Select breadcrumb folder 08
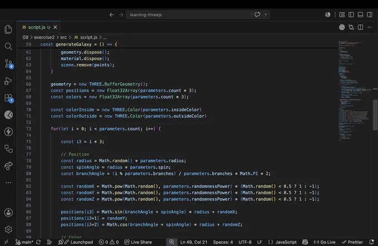This screenshot has width=378, height=246. click(x=26, y=37)
